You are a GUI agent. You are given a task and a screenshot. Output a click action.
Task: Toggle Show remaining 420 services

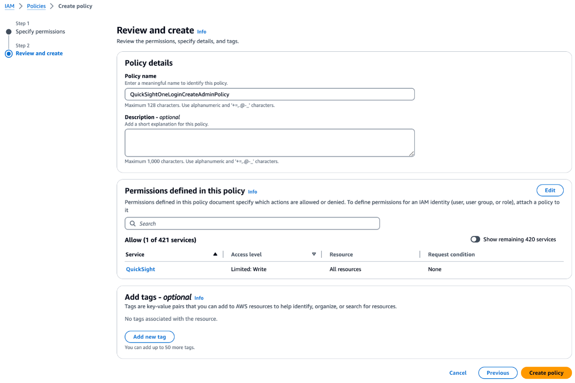[475, 239]
